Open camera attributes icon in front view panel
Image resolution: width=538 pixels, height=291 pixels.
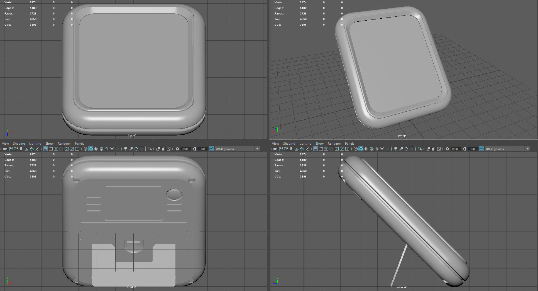point(16,149)
